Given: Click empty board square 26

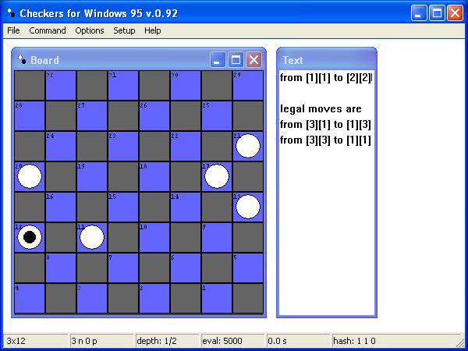Looking at the screenshot, I should point(154,115).
